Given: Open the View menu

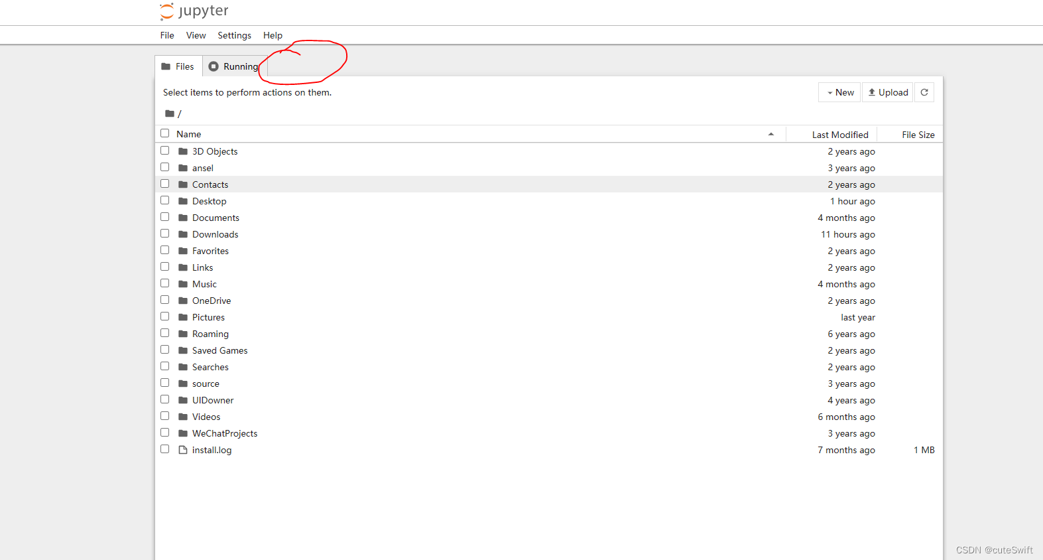Looking at the screenshot, I should click(x=196, y=35).
